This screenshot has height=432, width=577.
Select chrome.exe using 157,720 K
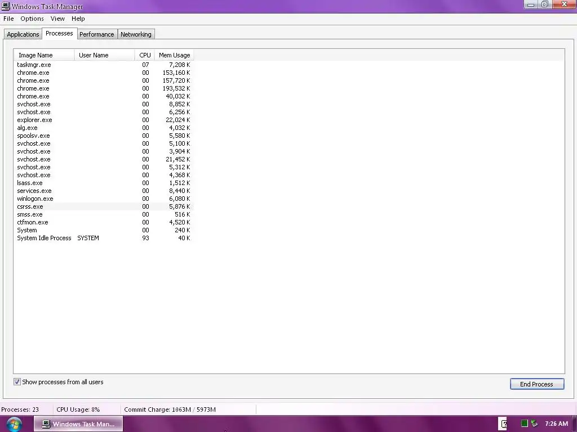pyautogui.click(x=104, y=80)
